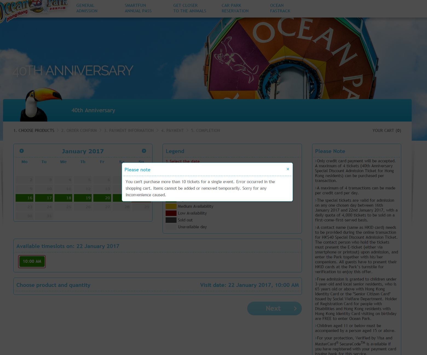Click the toucan image
The width and height of the screenshot is (427, 355).
point(41,104)
